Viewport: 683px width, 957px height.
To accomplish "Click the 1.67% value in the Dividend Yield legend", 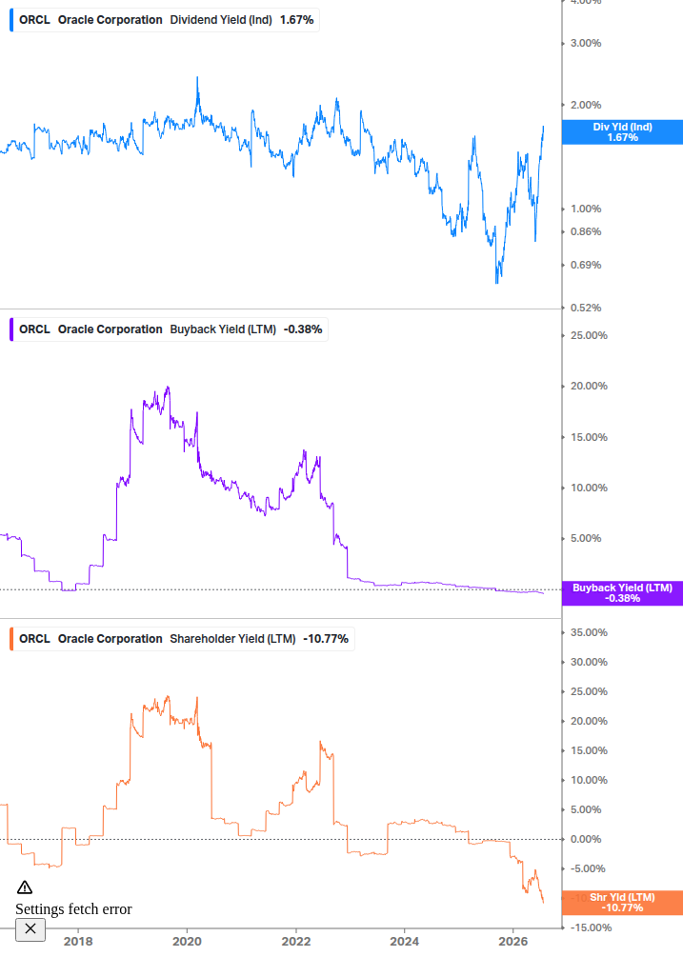I will click(x=296, y=20).
